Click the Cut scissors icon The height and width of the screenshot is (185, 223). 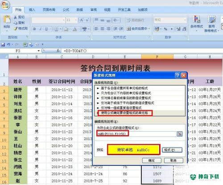16,17
